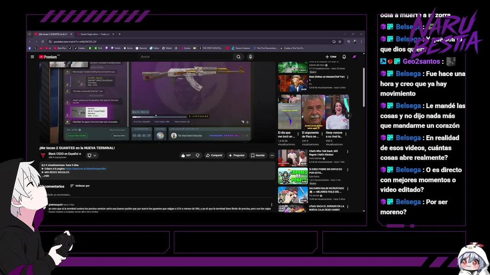Open more actions menu beside Guardar
The height and width of the screenshot is (275, 490).
click(x=272, y=155)
